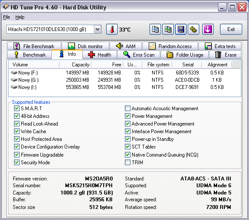Click the drive icon beside Nowy (G:)
Screen dimensions: 249x220
pos(14,80)
